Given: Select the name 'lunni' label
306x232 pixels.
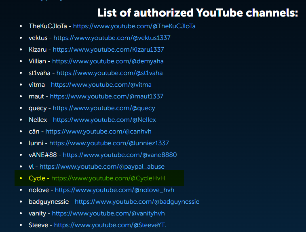Looking at the screenshot, I should tap(36, 143).
